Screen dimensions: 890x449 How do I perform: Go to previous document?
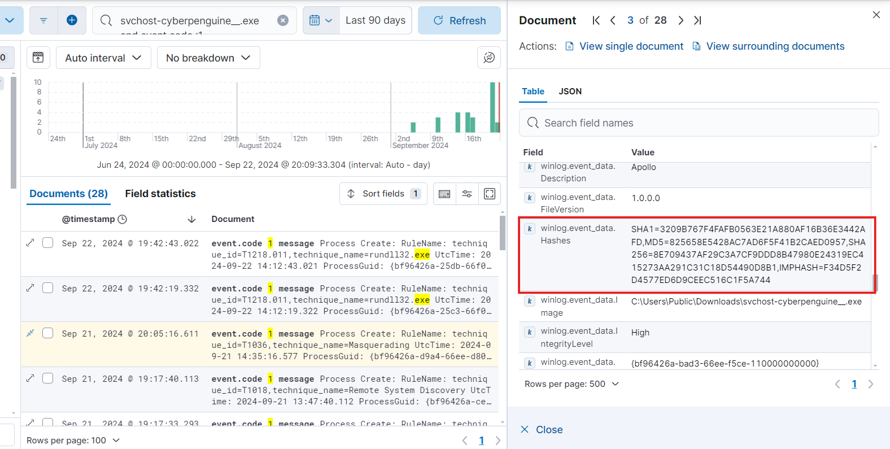point(613,20)
